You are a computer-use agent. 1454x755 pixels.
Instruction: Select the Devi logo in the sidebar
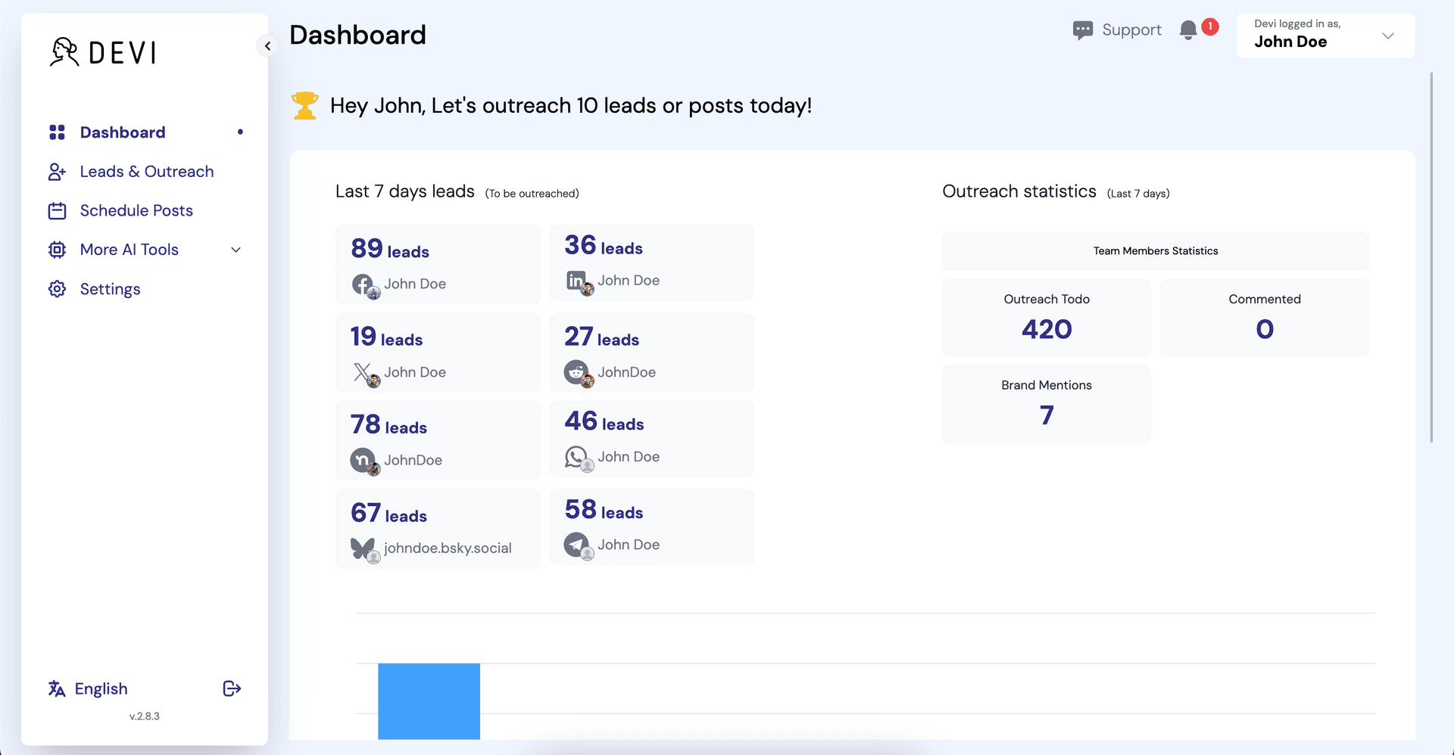click(x=101, y=51)
